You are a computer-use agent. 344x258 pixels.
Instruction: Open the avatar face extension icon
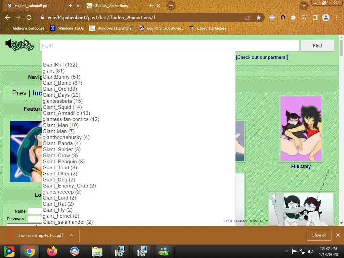coord(283,17)
